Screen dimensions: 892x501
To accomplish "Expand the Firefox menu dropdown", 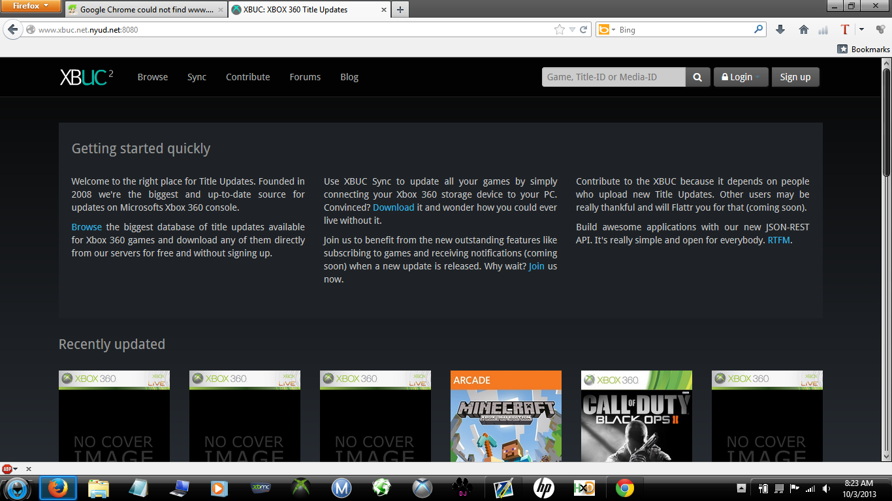I will (31, 6).
